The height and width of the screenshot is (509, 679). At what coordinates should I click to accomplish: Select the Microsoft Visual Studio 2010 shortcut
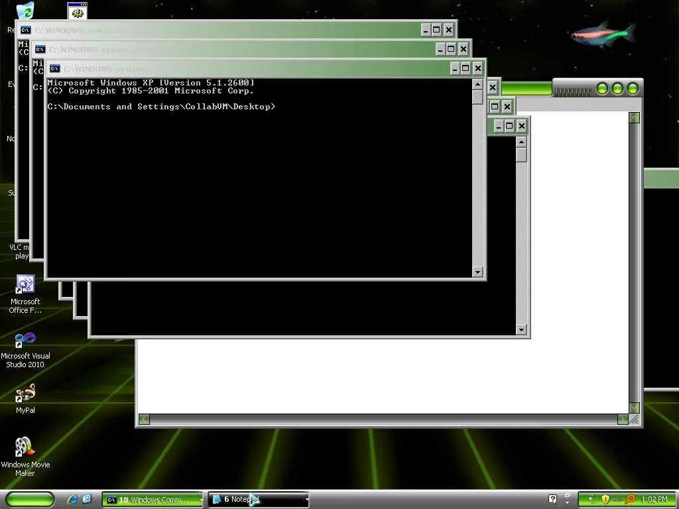pyautogui.click(x=25, y=350)
